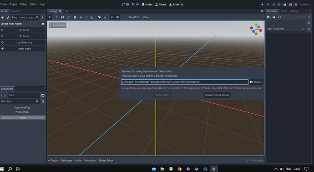Click the favorite star beside Create Root Node
The image size is (314, 172).
(43, 24)
